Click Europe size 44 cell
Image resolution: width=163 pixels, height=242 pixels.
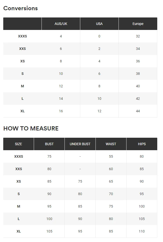(138, 111)
